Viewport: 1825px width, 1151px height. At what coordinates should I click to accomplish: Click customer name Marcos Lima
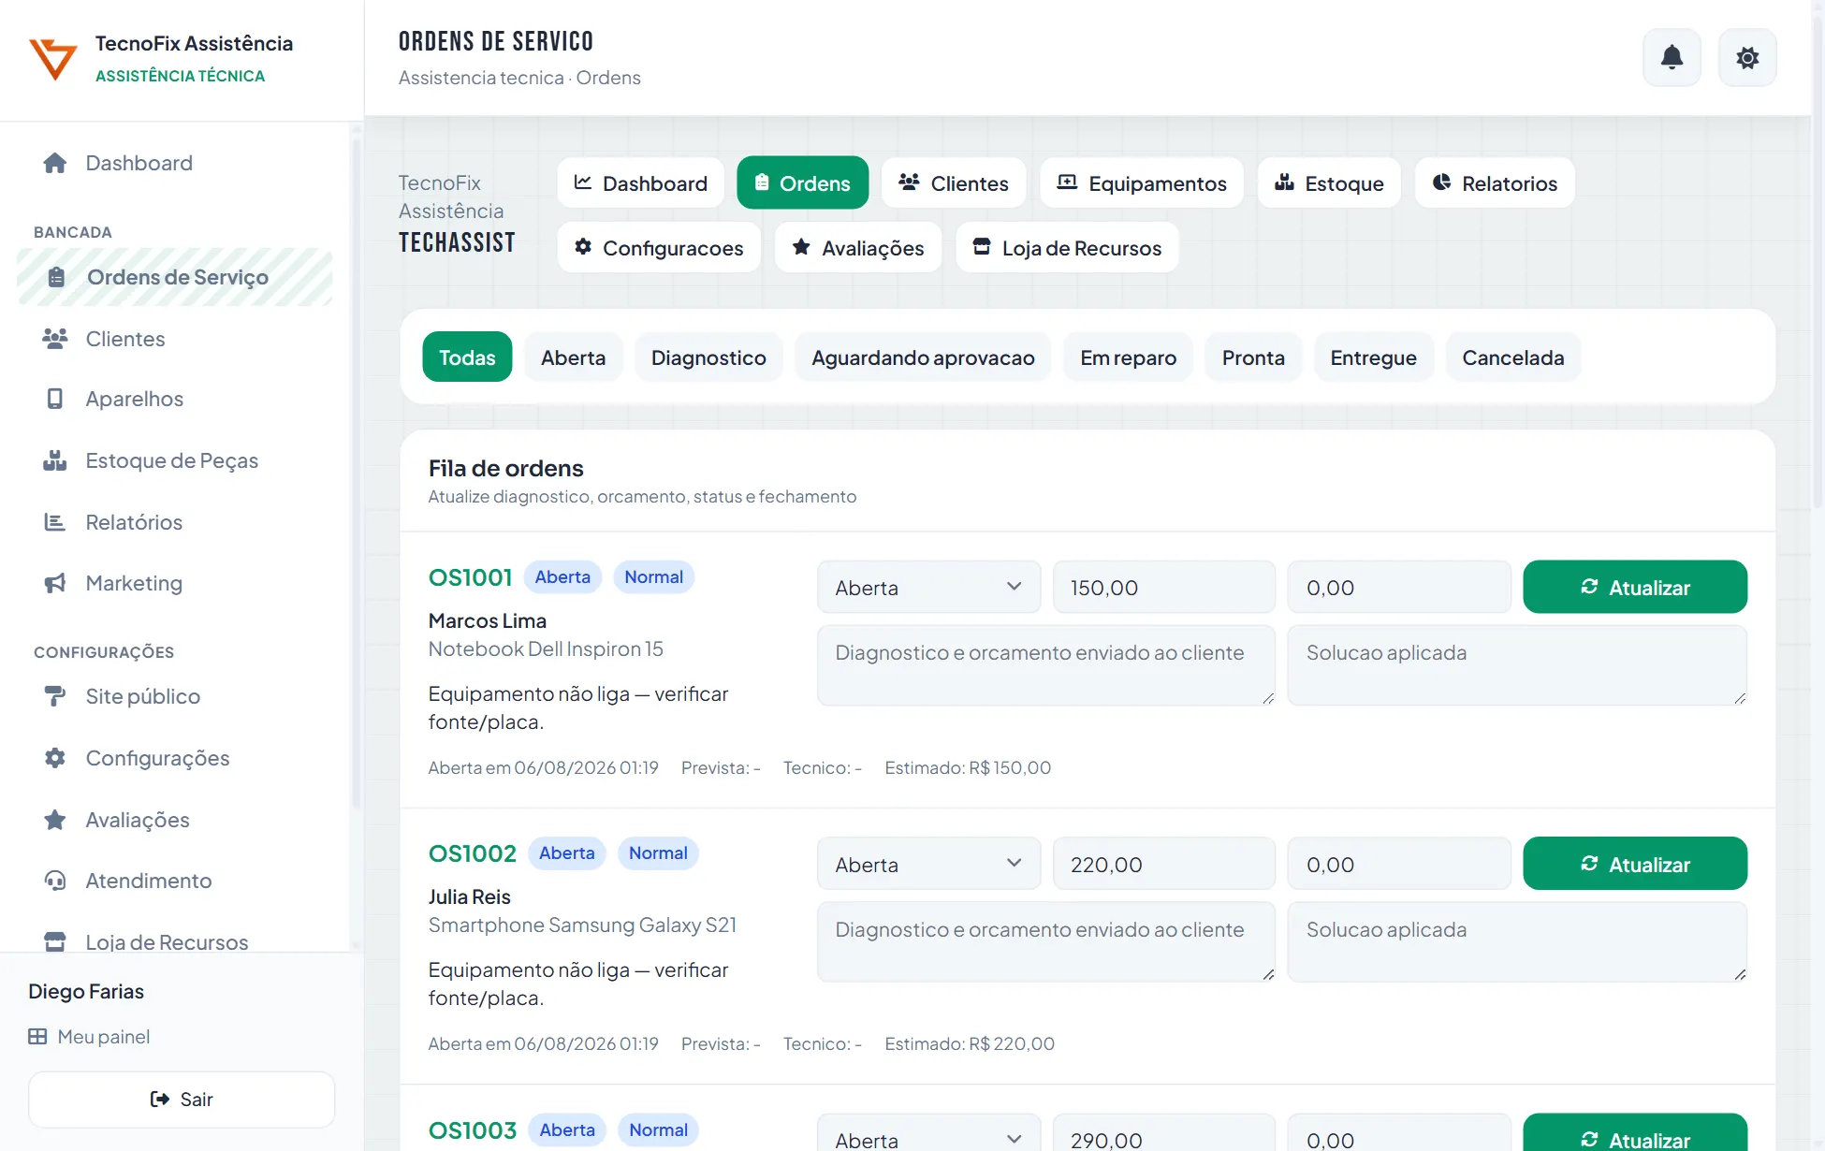pyautogui.click(x=487, y=620)
